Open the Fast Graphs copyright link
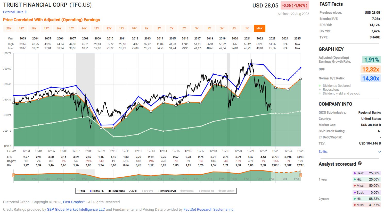The image size is (384, 213). pos(74,202)
